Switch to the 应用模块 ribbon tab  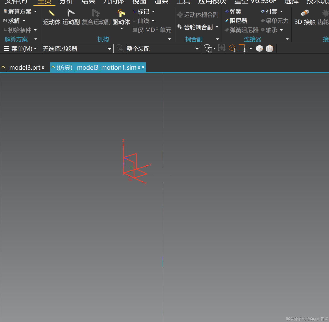tap(212, 2)
